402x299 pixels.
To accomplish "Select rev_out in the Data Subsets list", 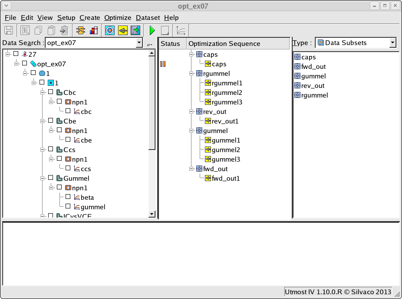I will coord(310,85).
